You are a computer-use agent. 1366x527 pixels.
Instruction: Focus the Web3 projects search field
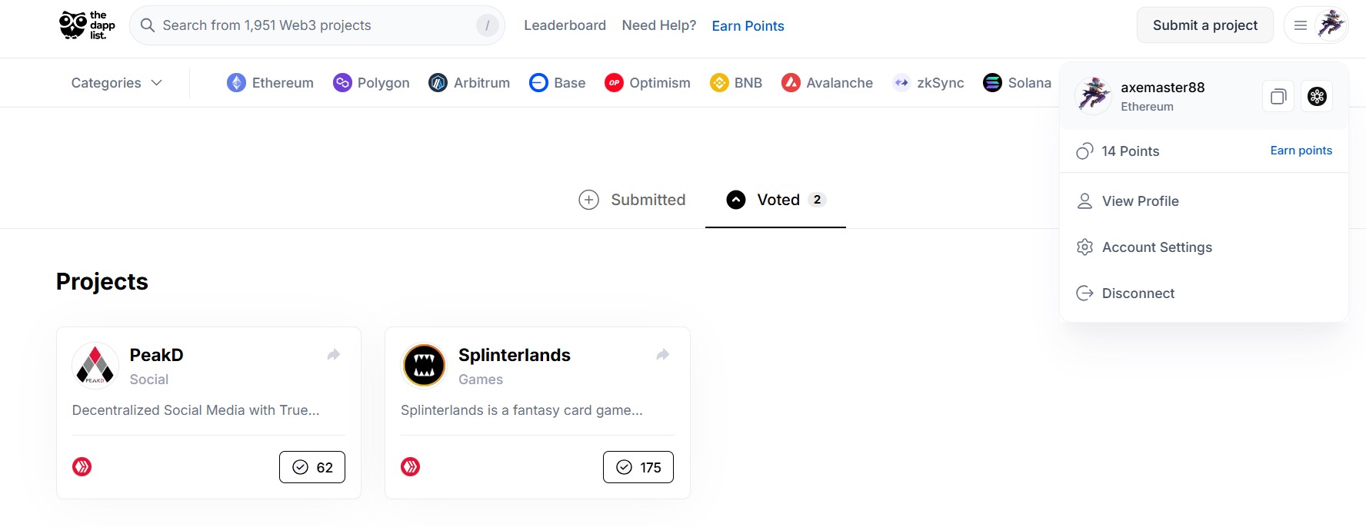pos(317,25)
